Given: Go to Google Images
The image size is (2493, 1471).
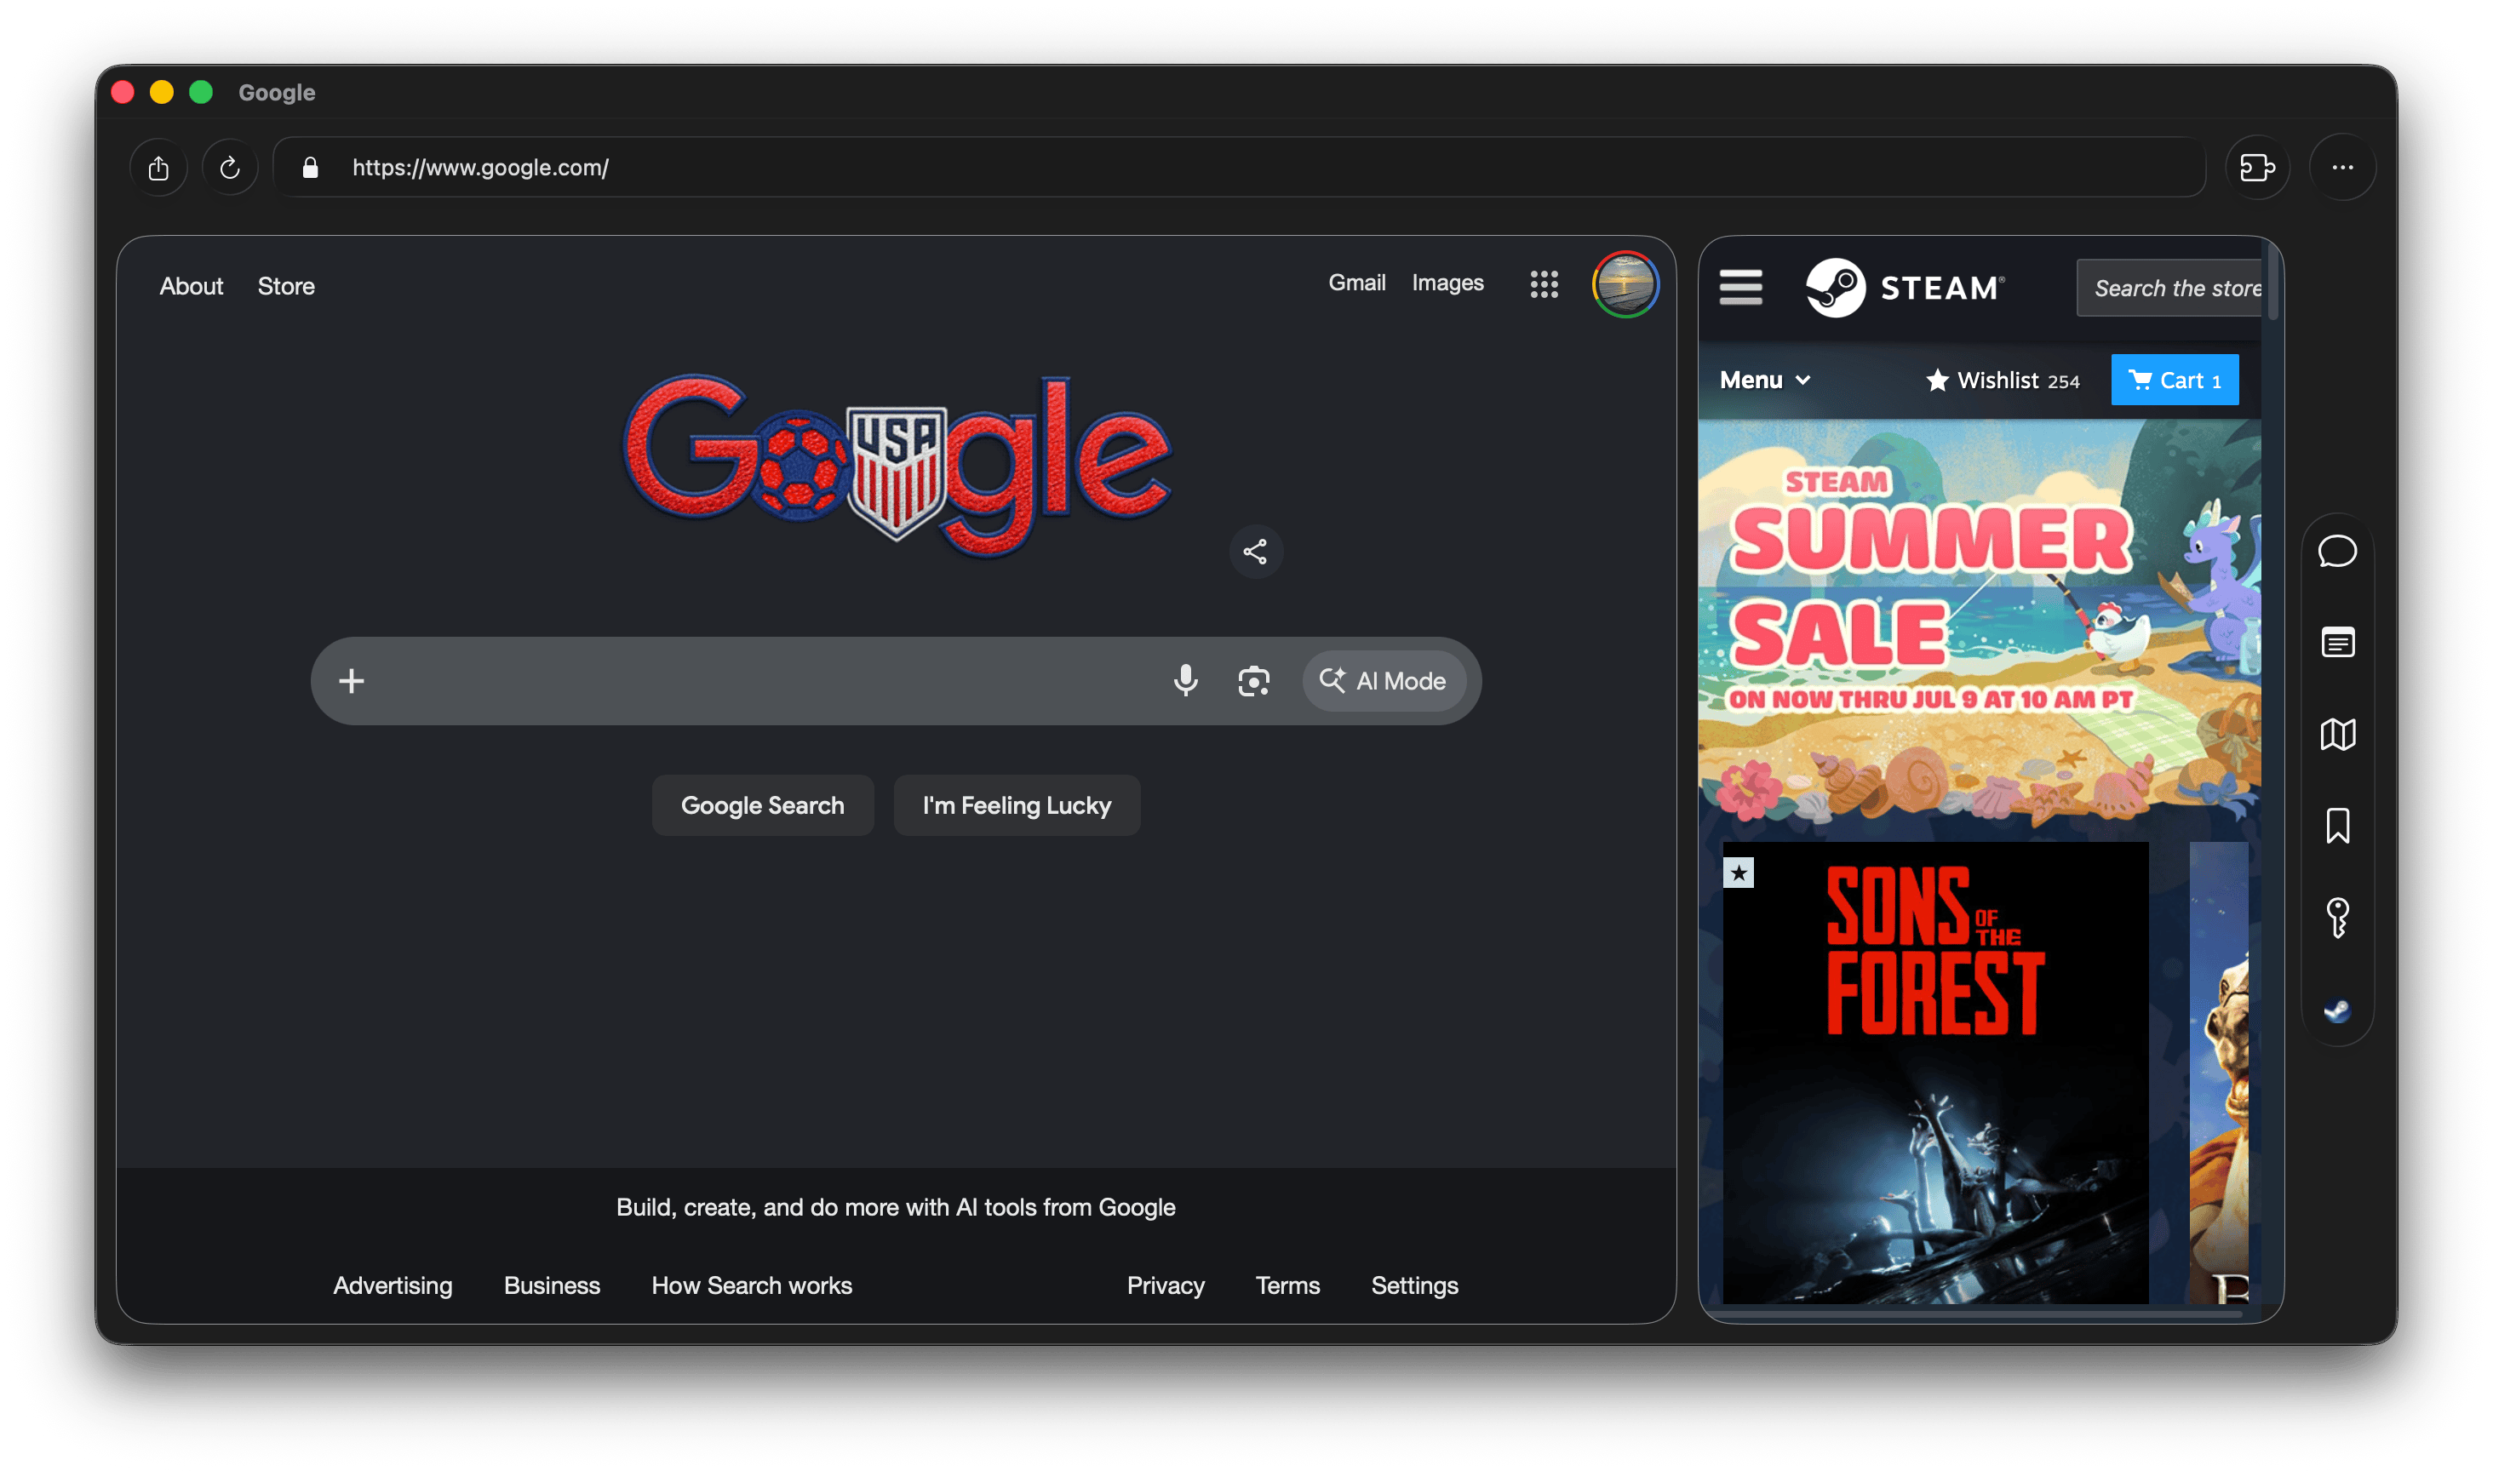Looking at the screenshot, I should pos(1447,283).
